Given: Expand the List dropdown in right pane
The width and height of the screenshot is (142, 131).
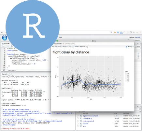Looking at the screenshot, I should click(x=139, y=46).
